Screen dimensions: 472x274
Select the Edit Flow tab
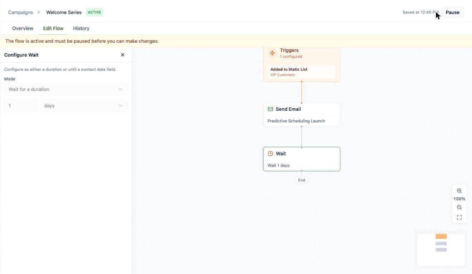(x=53, y=29)
